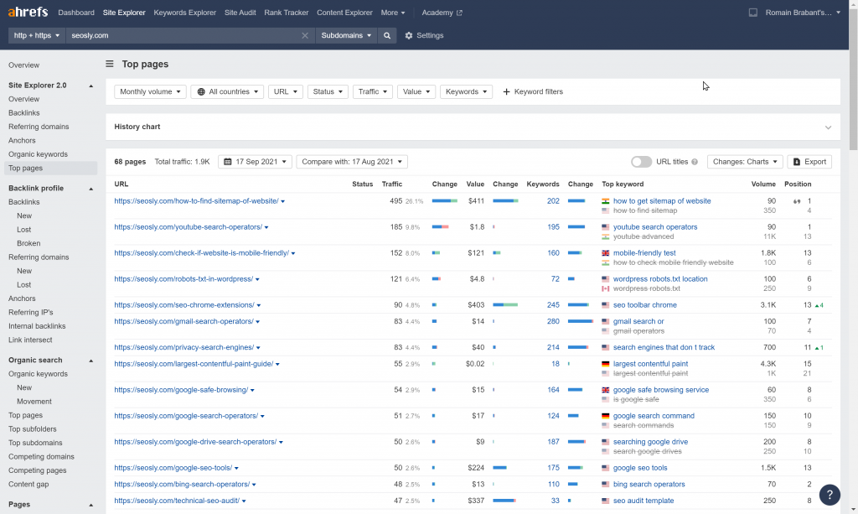Open the Compare with 17 Aug 2021 dropdown
The image size is (858, 514).
click(352, 162)
